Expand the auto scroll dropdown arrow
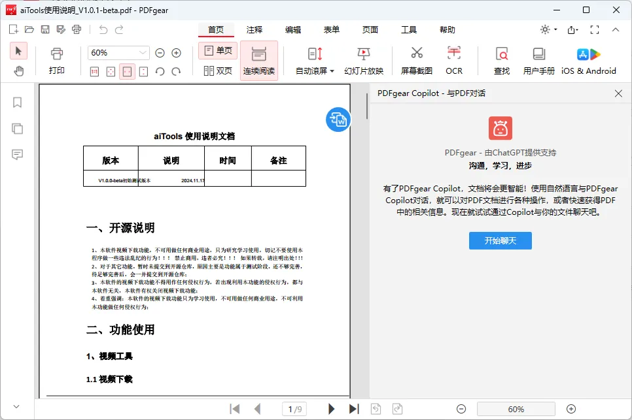The width and height of the screenshot is (632, 420). 332,71
